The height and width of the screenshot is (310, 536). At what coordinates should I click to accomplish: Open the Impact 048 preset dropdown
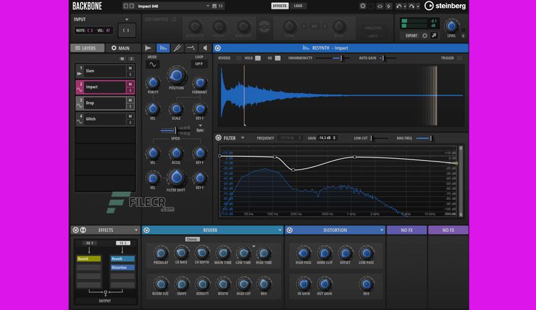(208, 6)
